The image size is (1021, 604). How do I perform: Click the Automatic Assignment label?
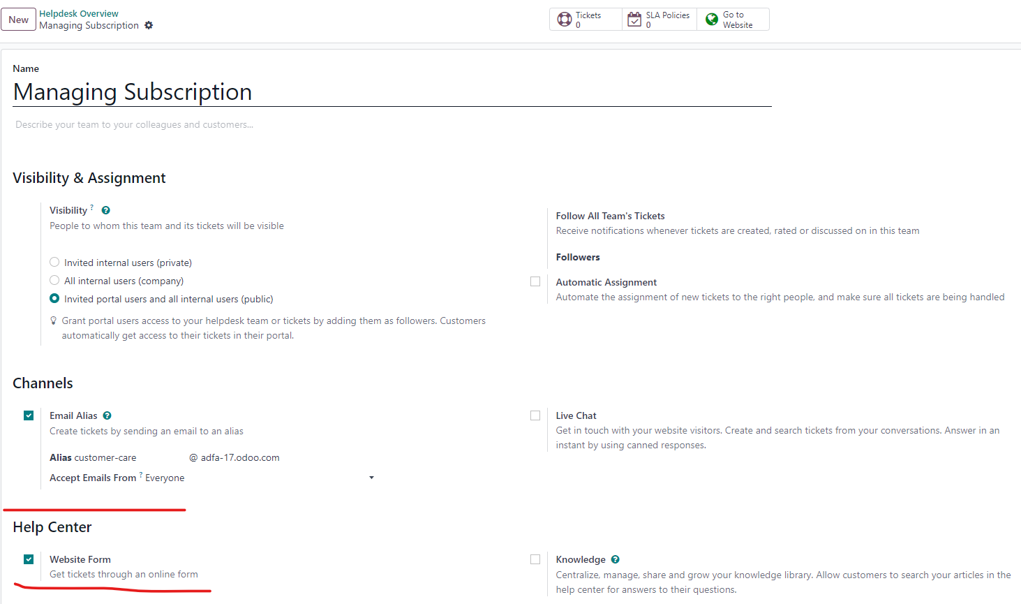pyautogui.click(x=606, y=282)
